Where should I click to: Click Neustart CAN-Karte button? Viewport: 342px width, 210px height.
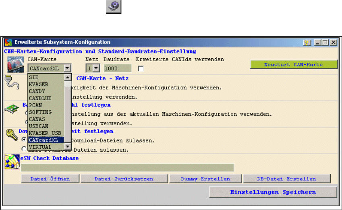(x=293, y=64)
